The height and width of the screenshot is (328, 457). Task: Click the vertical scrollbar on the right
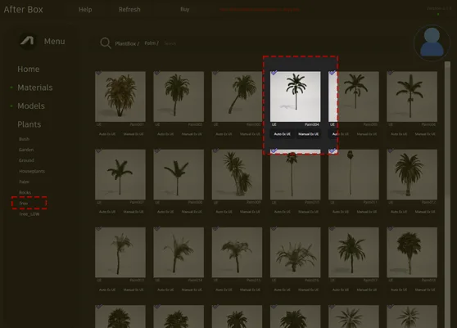click(447, 195)
